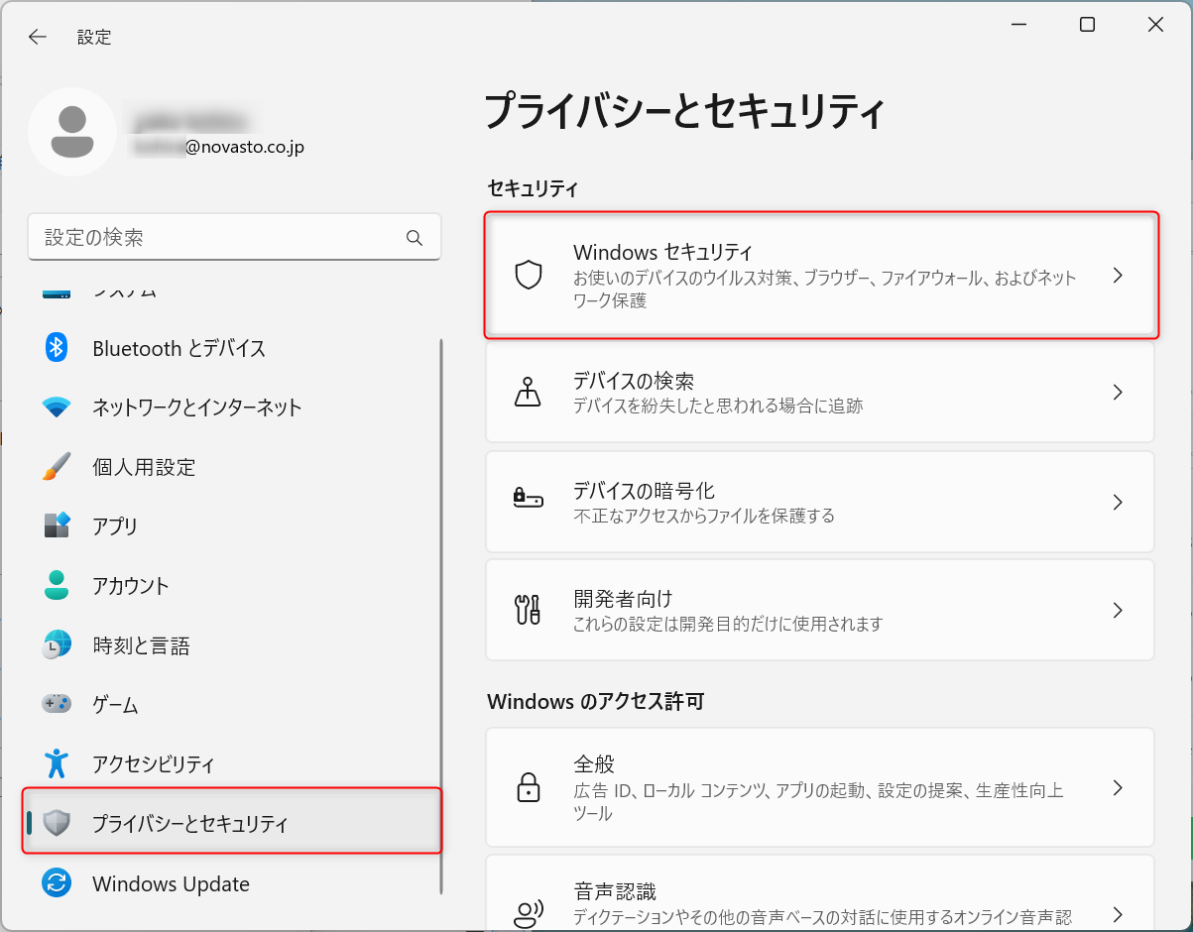Click the sidebar vertical scrollbar
Viewport: 1193px width, 932px height.
[x=440, y=615]
